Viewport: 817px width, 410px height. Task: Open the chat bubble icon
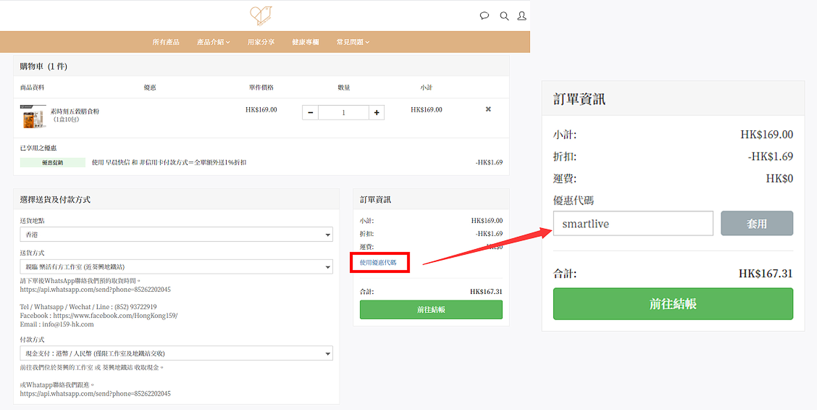[x=484, y=16]
